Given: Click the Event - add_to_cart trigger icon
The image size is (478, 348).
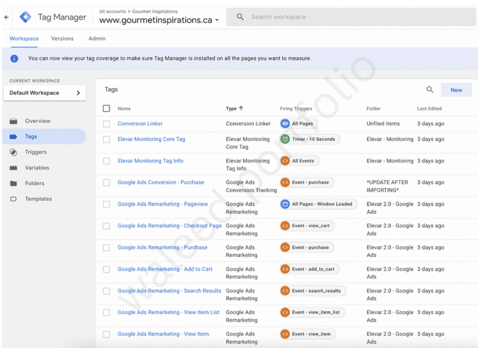Looking at the screenshot, I should click(285, 269).
